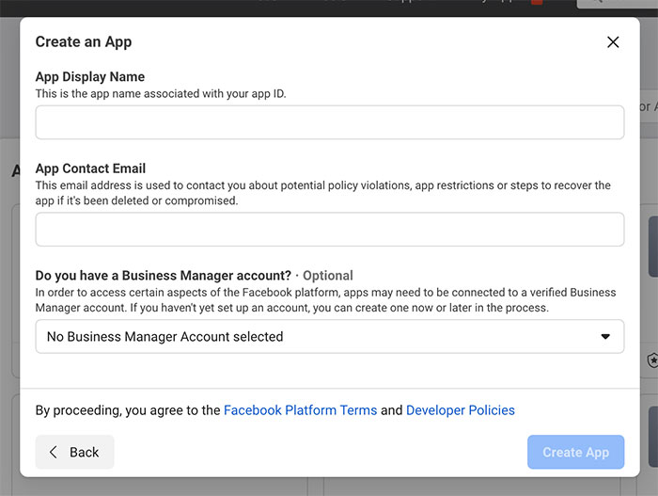Screen dimensions: 658x496
Task: Click the App Contact Email label
Action: (90, 168)
